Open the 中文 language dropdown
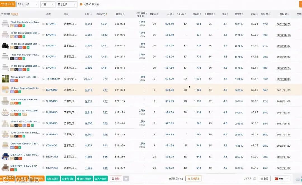The height and width of the screenshot is (185, 302). click(282, 179)
